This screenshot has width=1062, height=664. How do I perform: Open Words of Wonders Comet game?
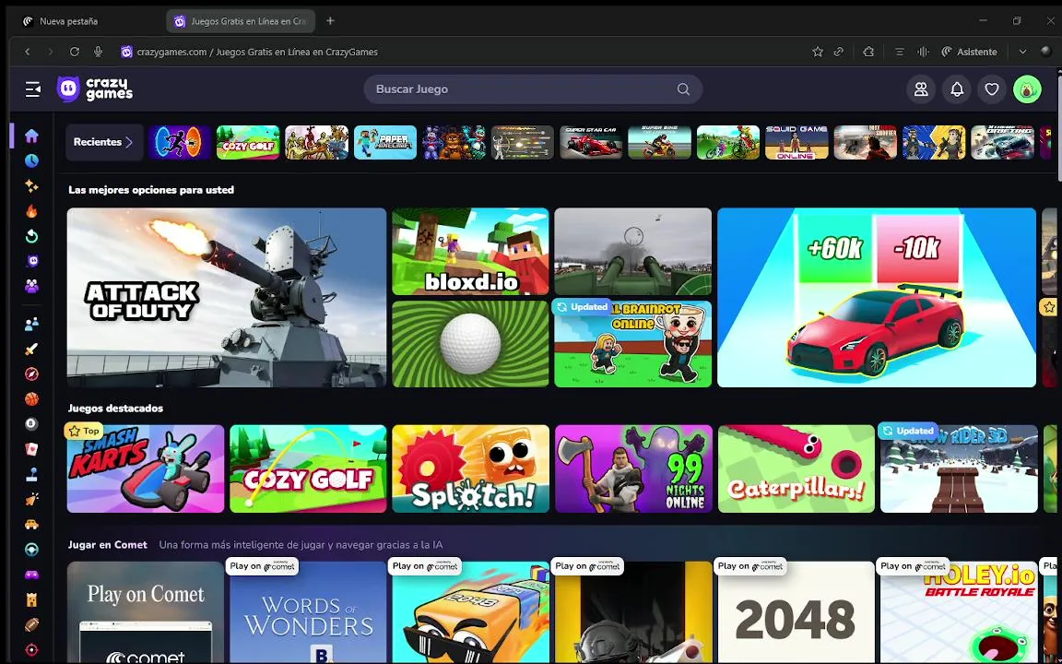[x=308, y=611]
